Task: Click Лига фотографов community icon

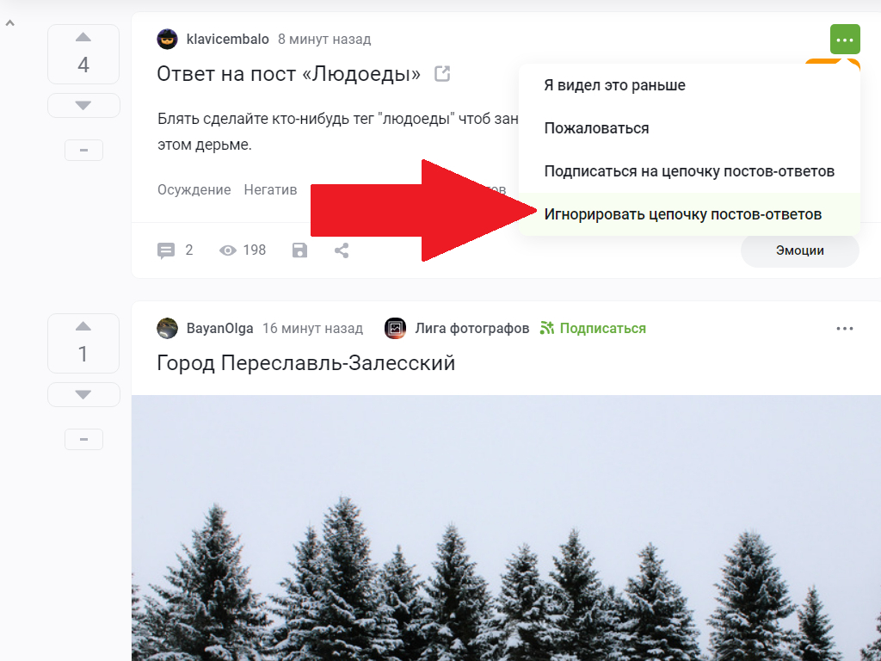Action: coord(395,328)
